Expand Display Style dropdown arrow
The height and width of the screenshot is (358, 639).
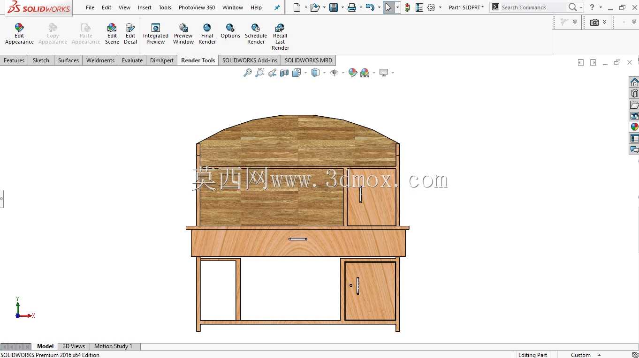click(x=324, y=73)
